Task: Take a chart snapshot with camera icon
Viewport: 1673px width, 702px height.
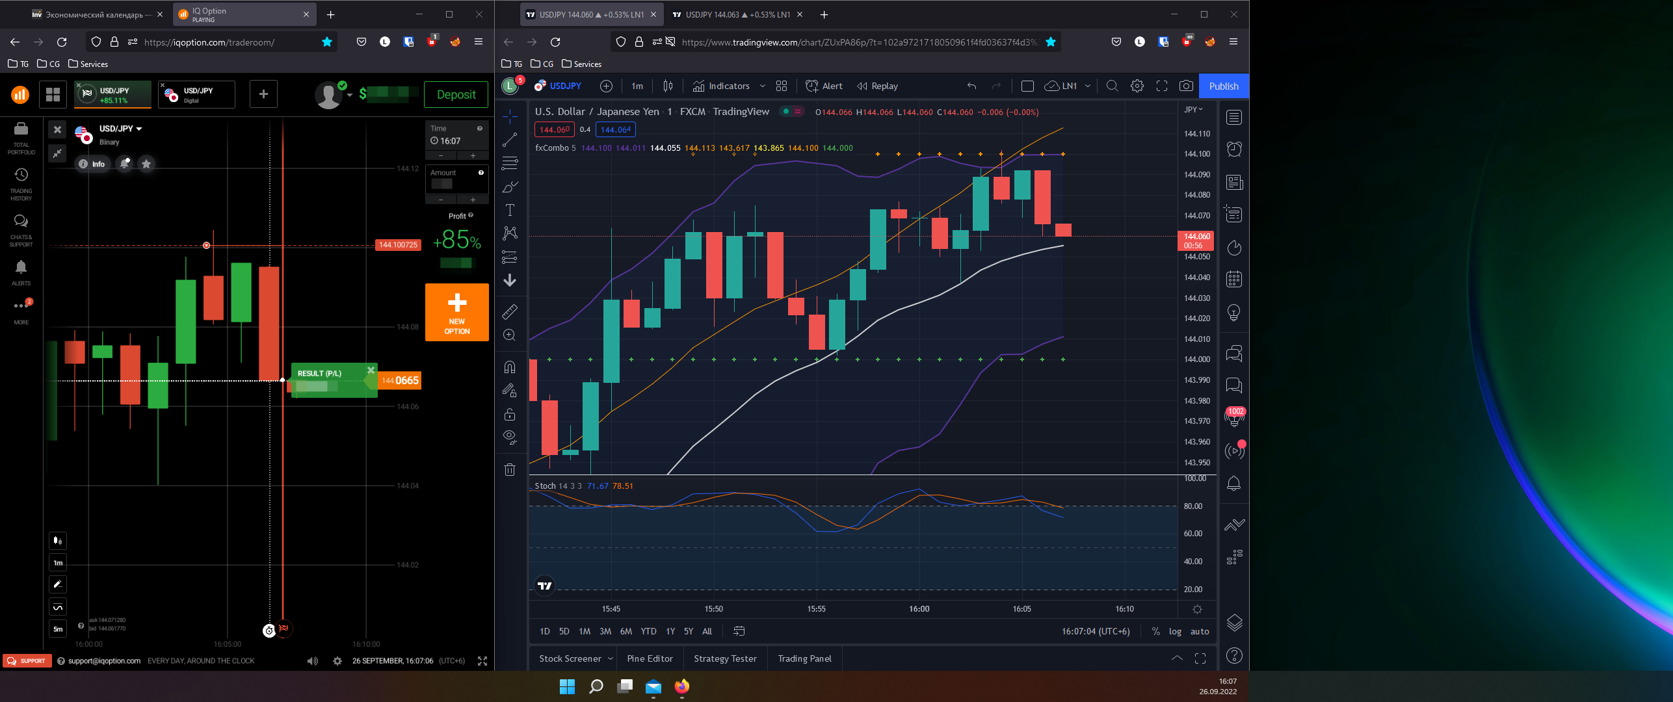Action: click(x=1186, y=86)
